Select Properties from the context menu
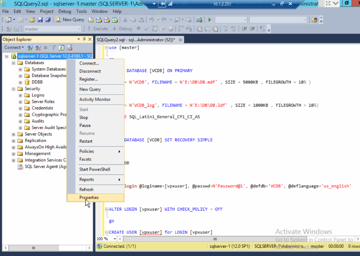This screenshot has height=256, width=360. pyautogui.click(x=95, y=197)
